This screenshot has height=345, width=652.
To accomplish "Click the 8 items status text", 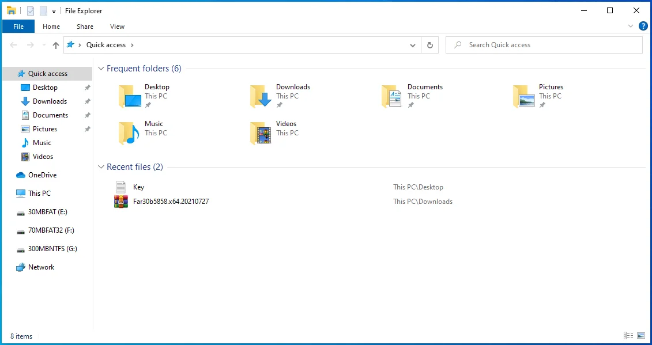I will pos(21,336).
